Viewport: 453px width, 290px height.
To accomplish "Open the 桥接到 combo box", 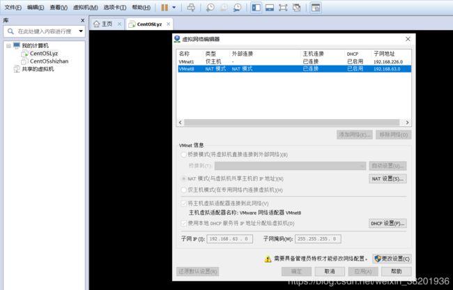I will (291, 166).
